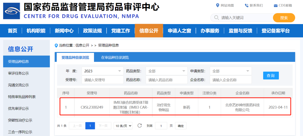The width and height of the screenshot is (303, 136).
Task: Open 登记备案平台 navigation item
Action: point(276,31)
